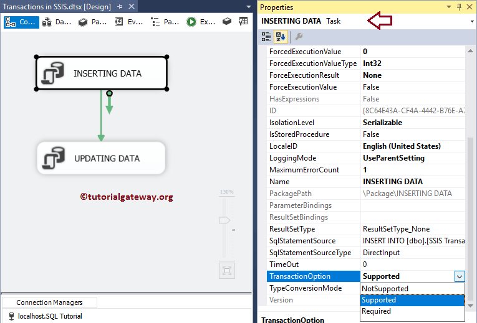Select the ParameterBindings property row

[366, 205]
